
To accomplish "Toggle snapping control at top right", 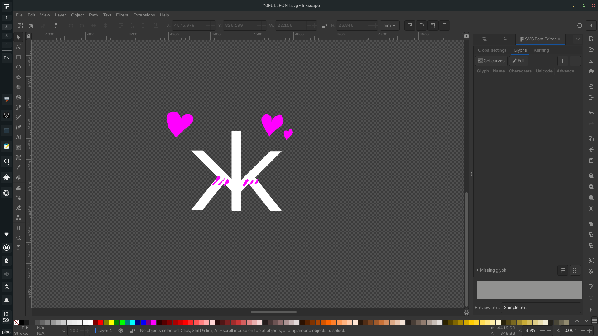I will (x=579, y=26).
